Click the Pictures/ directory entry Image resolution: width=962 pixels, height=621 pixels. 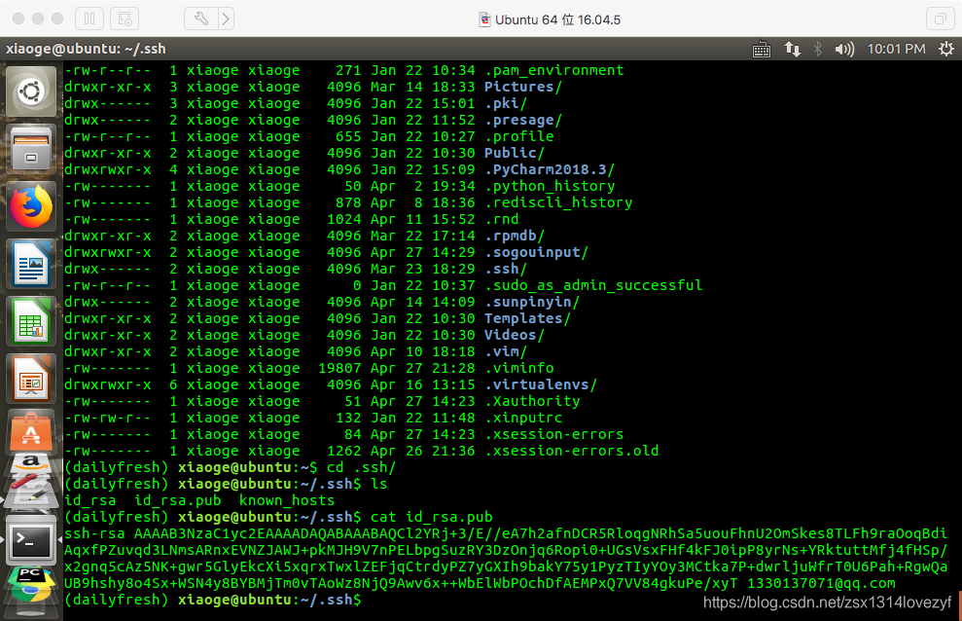pos(522,88)
